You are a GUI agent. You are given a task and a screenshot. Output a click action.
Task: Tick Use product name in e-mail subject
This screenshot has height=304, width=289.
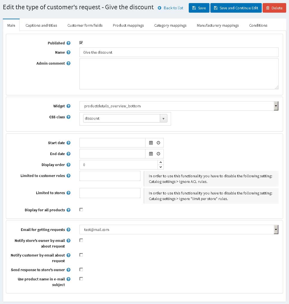tap(81, 279)
